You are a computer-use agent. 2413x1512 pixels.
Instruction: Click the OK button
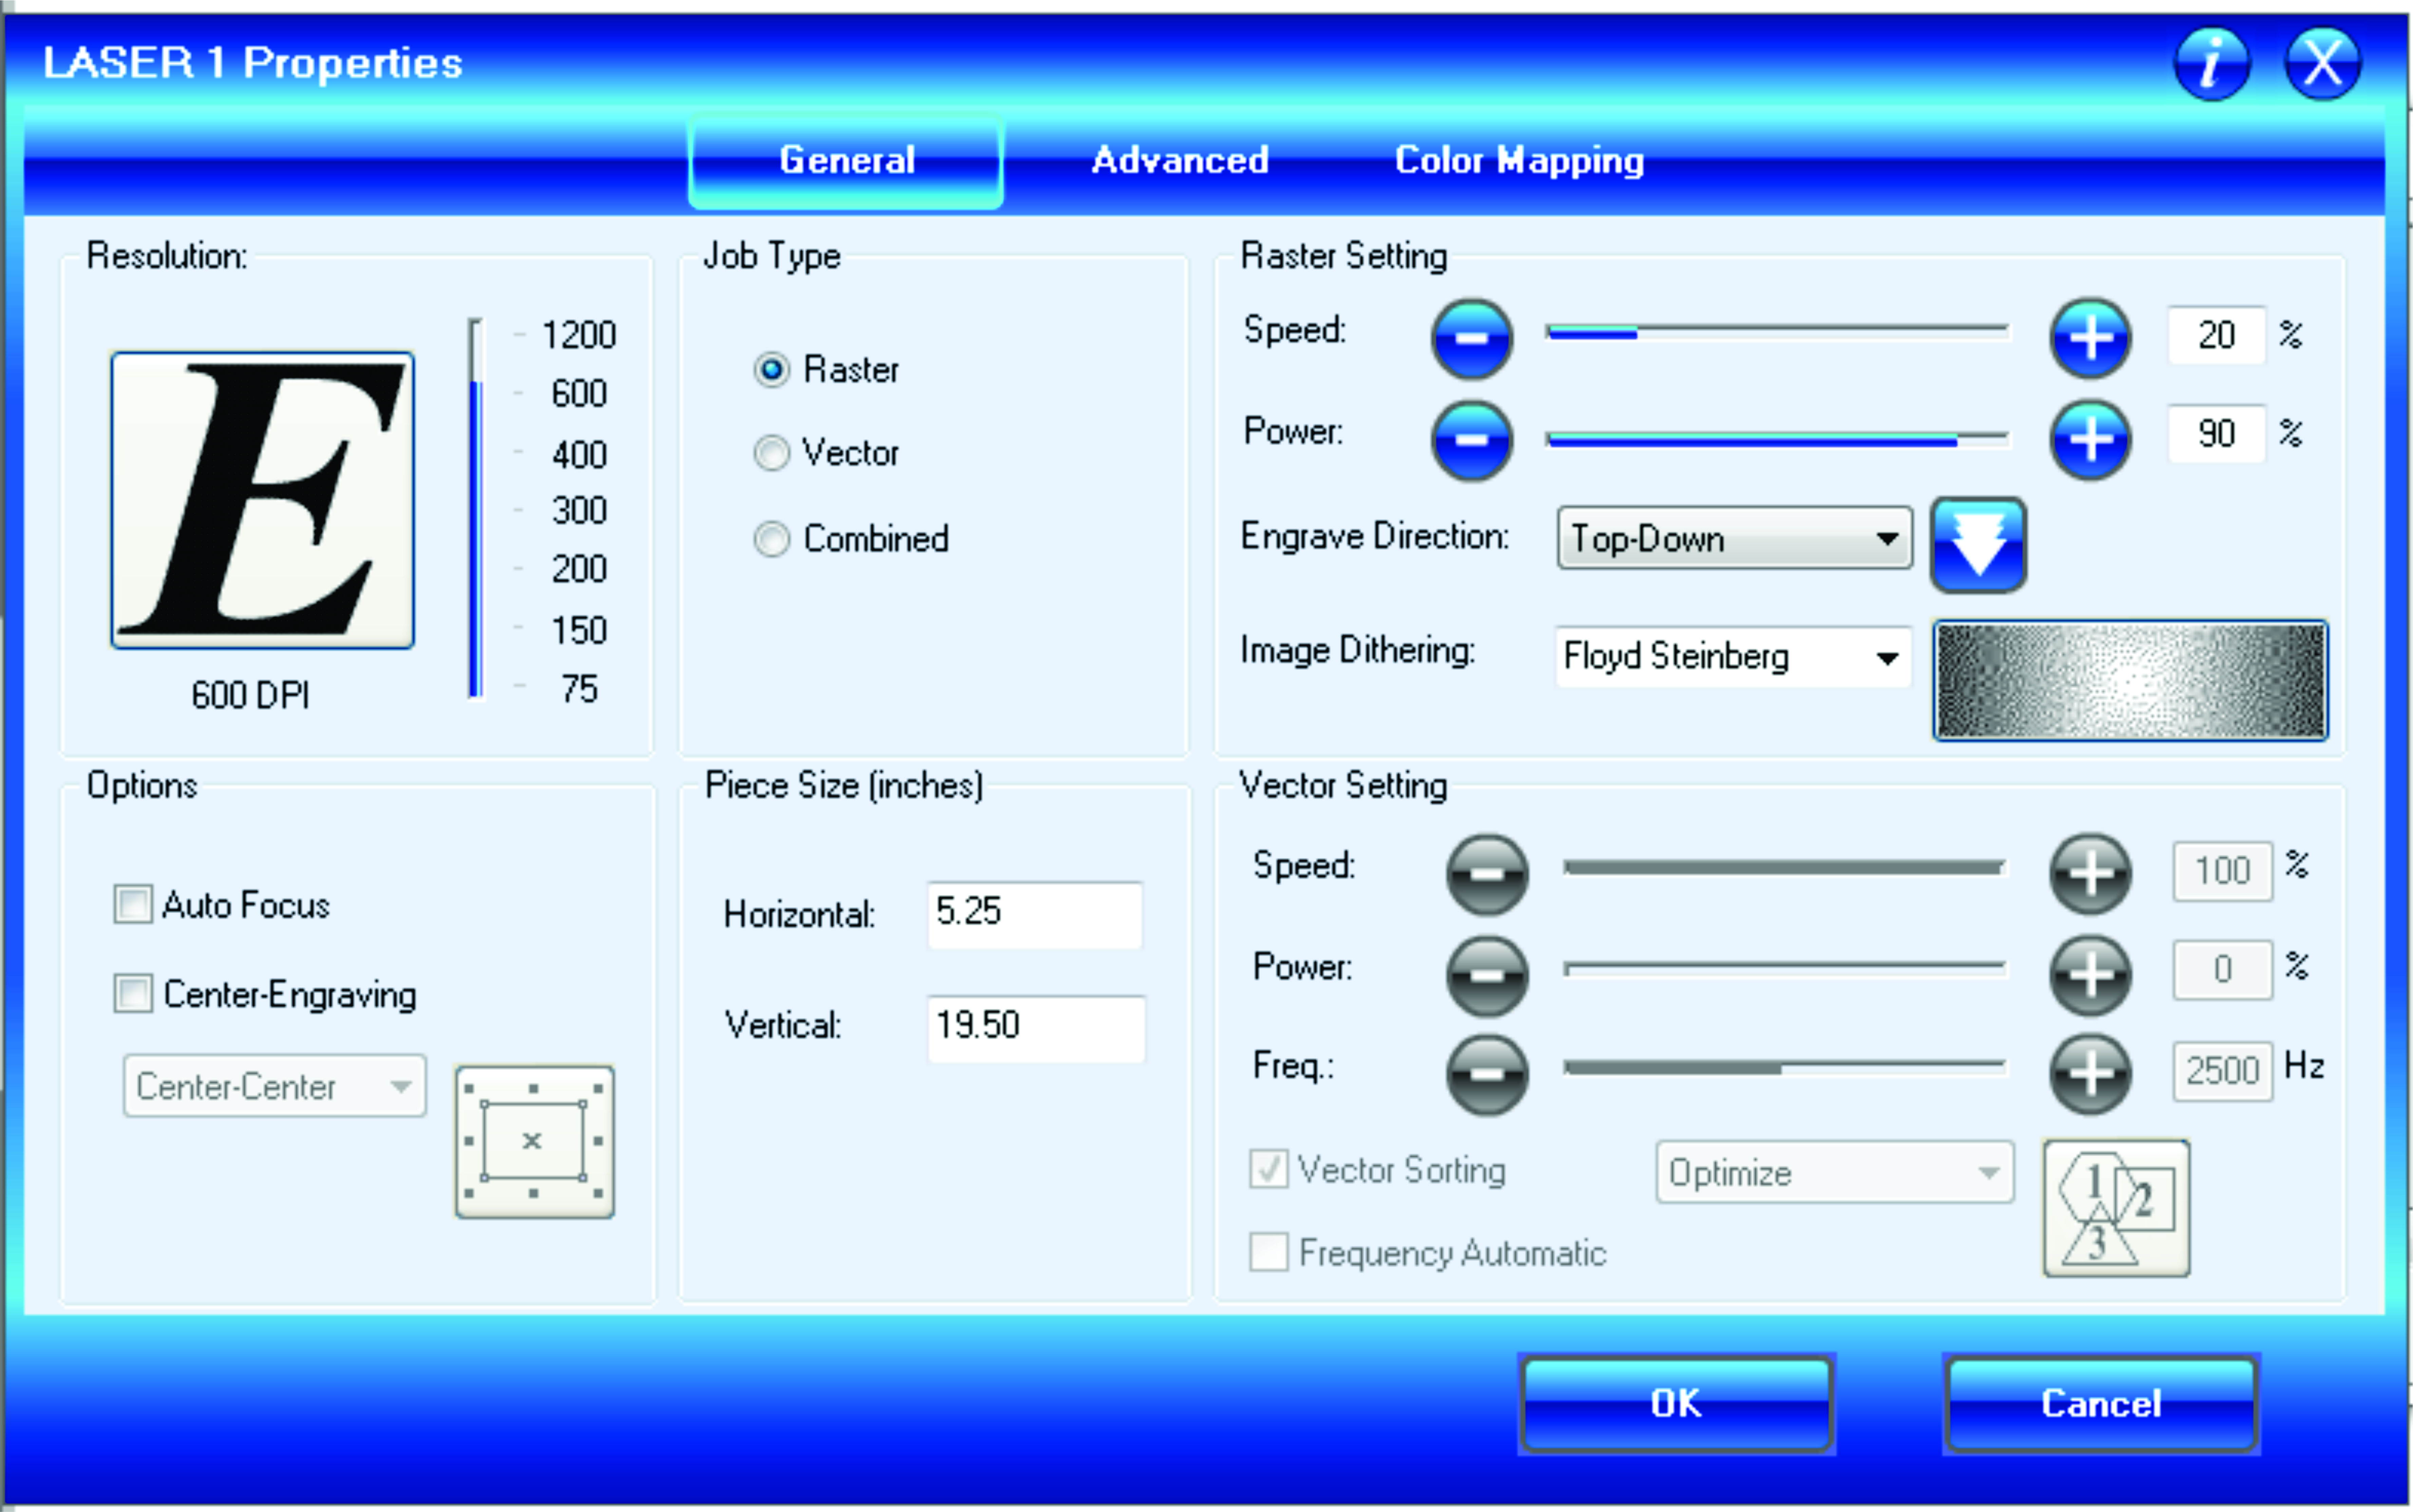(1677, 1404)
